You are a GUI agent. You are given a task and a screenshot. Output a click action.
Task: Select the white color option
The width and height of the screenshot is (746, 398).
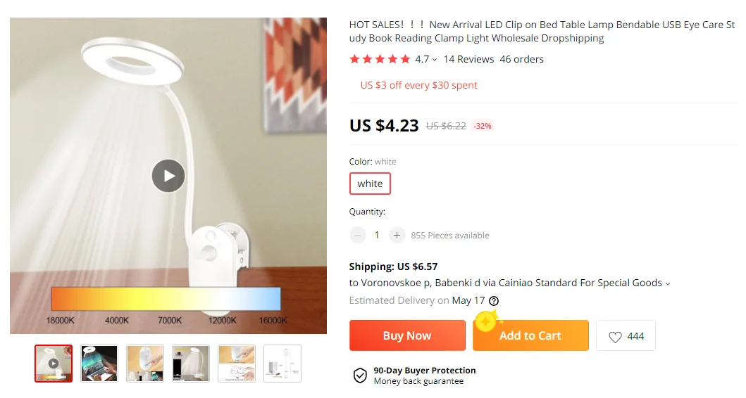(370, 184)
